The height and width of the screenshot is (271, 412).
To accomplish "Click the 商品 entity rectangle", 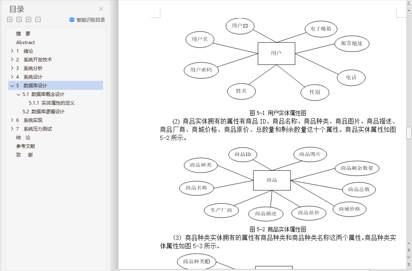I will (x=272, y=180).
